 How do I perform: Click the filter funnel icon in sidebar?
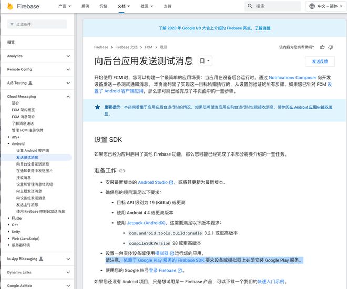pyautogui.click(x=12, y=24)
